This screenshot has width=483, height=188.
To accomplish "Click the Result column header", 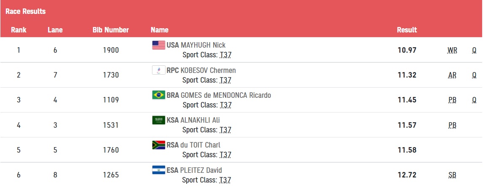I will click(407, 30).
